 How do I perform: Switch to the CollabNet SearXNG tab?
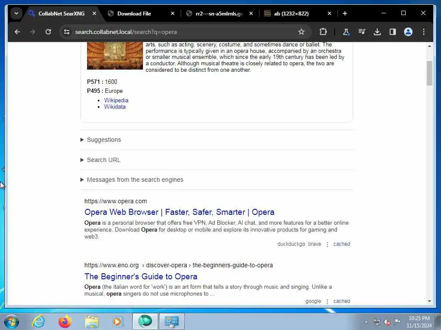[61, 13]
